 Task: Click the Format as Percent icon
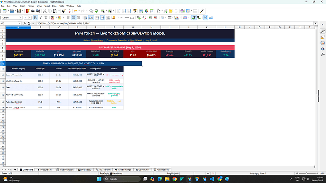pos(121,17)
